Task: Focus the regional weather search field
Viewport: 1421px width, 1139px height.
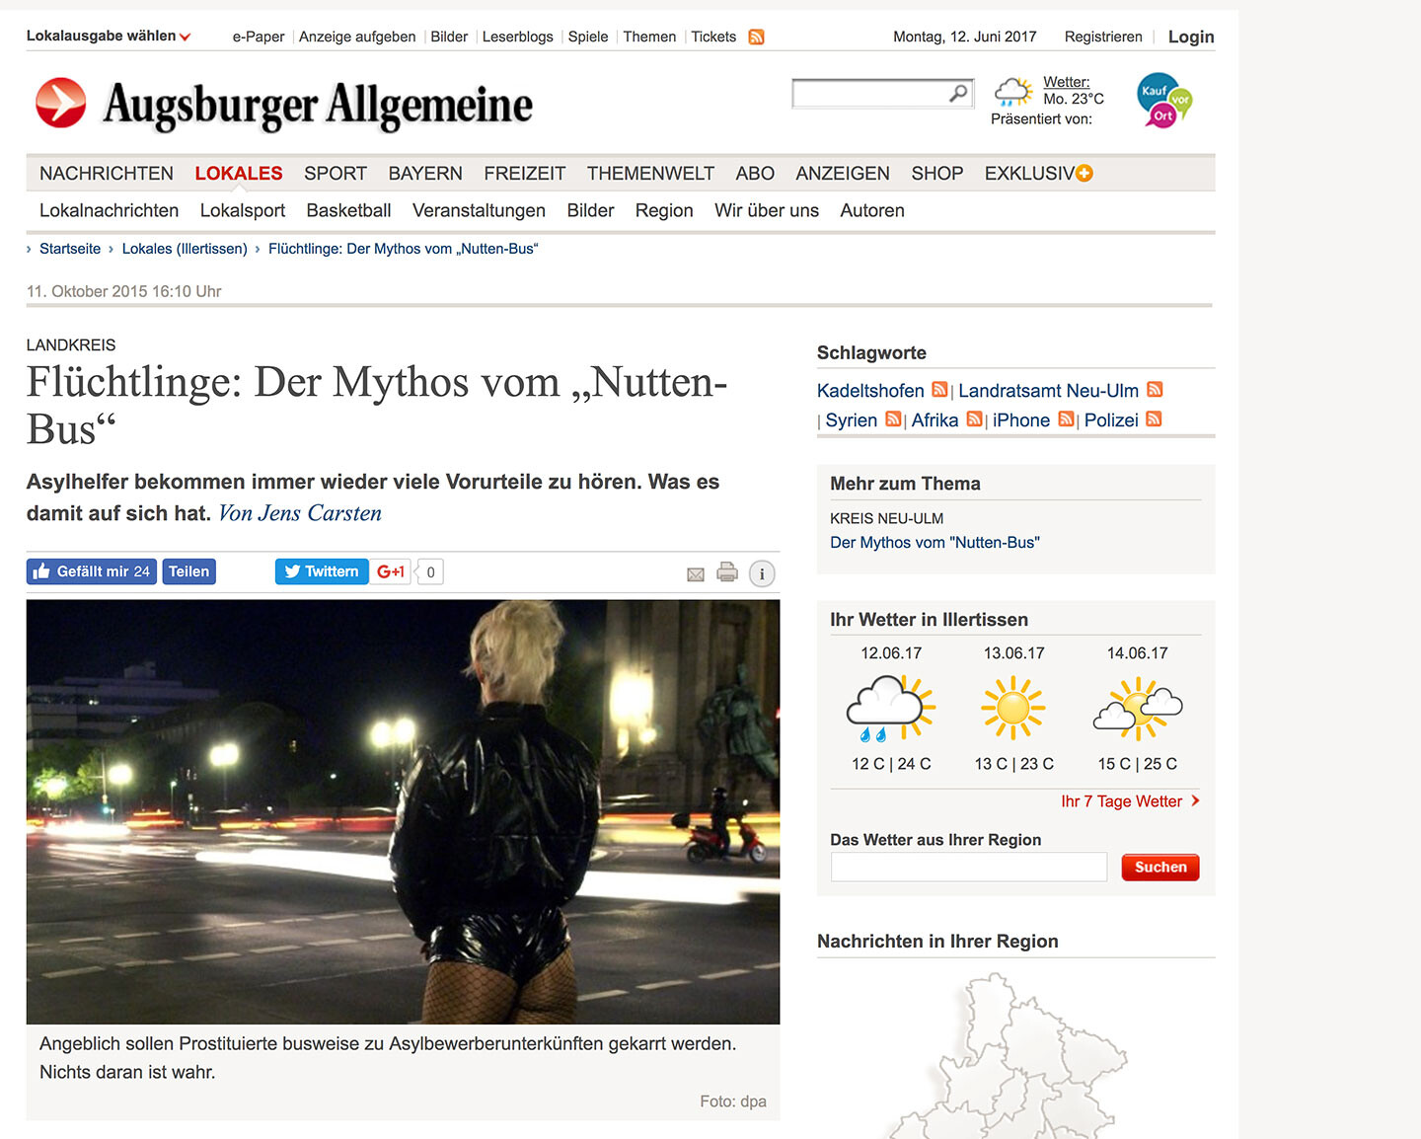Action: pos(969,868)
